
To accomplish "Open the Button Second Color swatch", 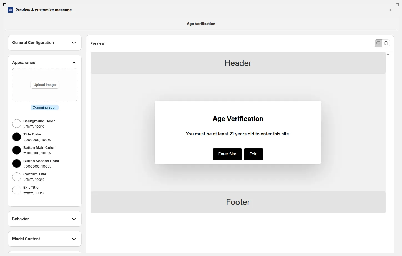I will point(17,163).
